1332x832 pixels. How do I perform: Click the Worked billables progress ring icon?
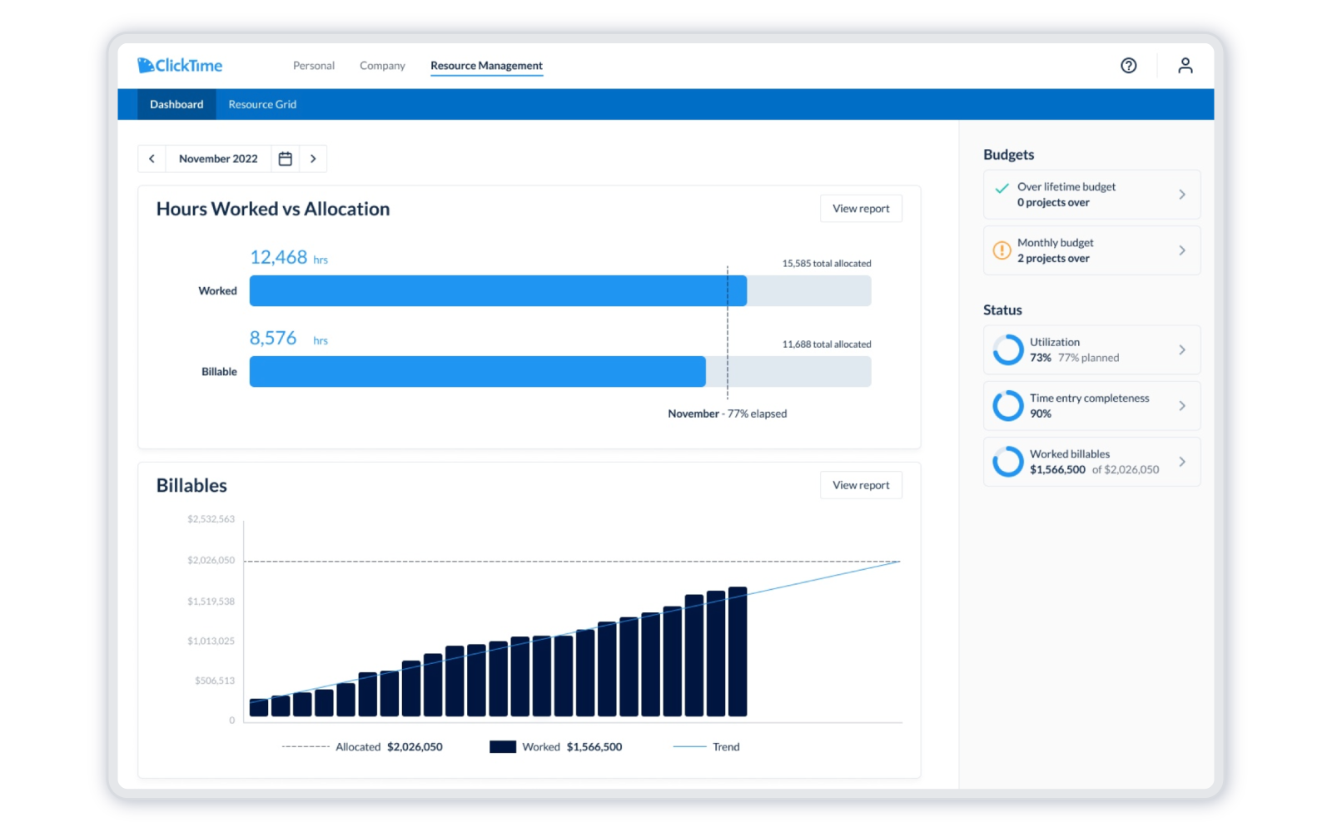[1007, 461]
